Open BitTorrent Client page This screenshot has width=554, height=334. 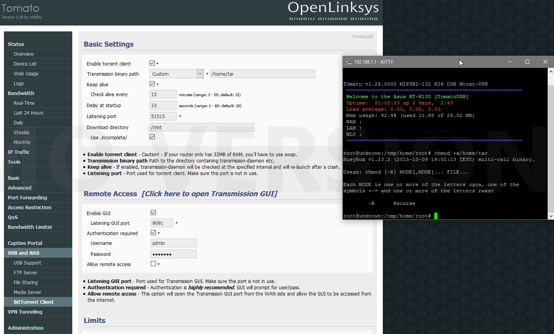point(38,302)
